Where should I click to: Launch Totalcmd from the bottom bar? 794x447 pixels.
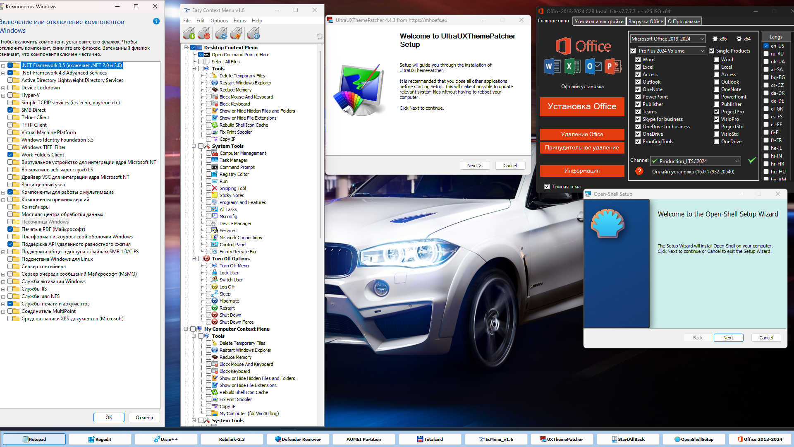pos(430,439)
